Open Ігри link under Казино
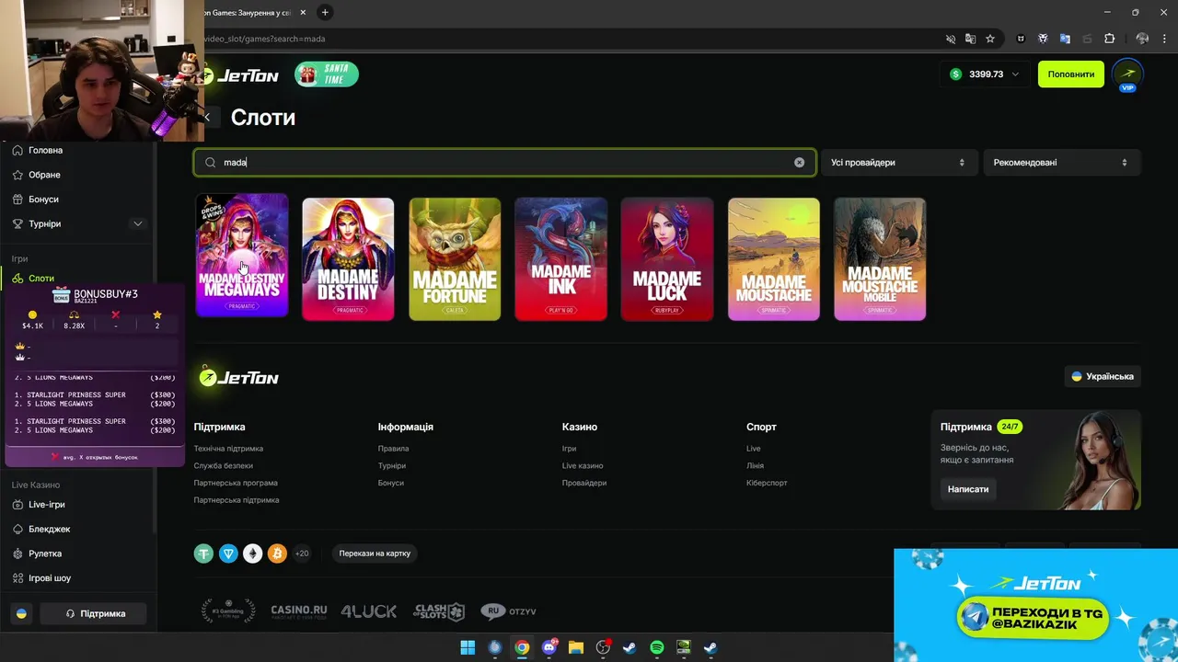1178x662 pixels. [569, 449]
